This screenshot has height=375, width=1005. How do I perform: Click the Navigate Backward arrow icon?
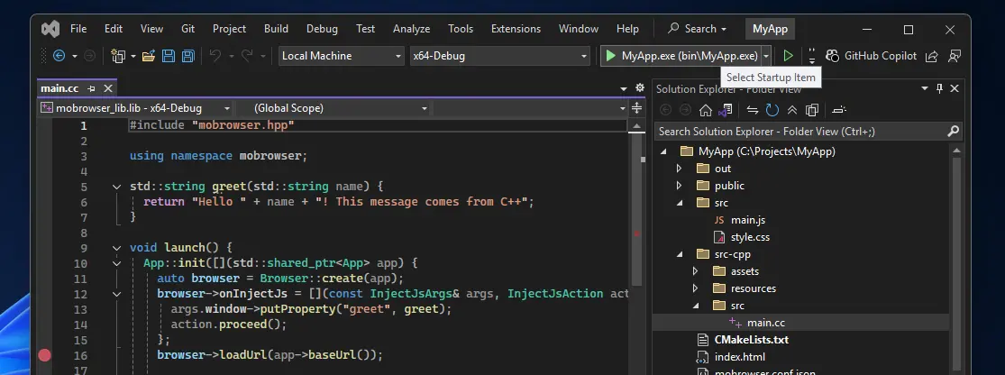59,56
